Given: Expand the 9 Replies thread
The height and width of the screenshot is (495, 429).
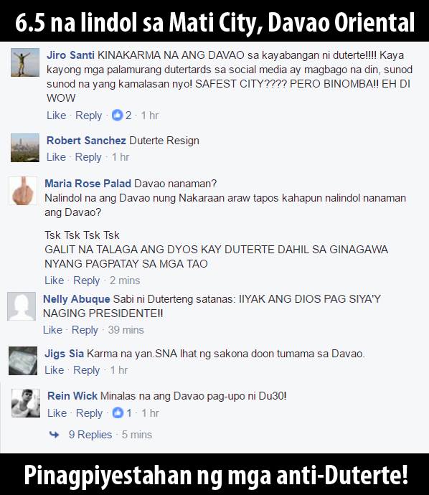Looking at the screenshot, I should [90, 435].
